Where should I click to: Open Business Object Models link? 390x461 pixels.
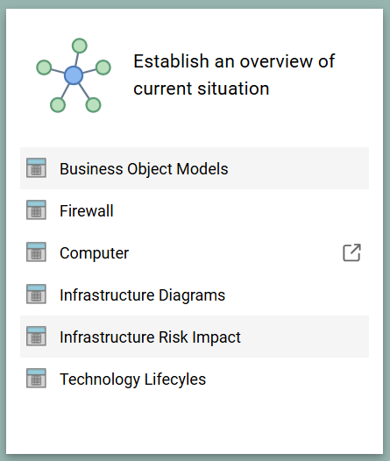(144, 169)
